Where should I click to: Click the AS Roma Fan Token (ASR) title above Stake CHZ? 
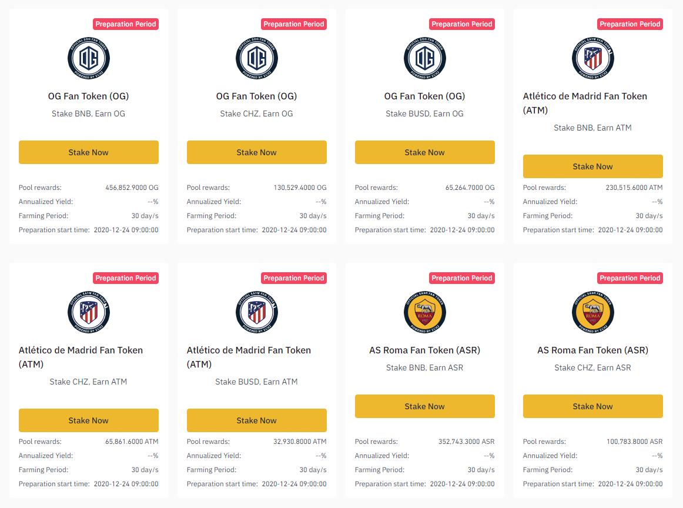point(593,350)
